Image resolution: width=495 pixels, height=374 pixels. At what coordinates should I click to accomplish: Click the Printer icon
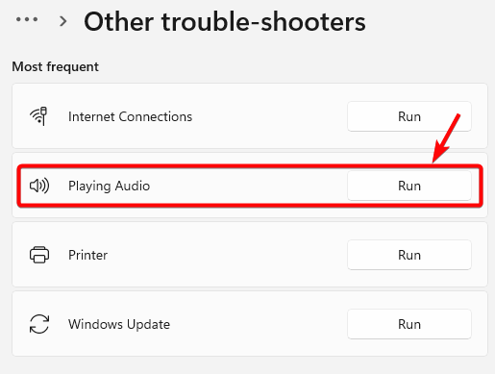pos(39,255)
